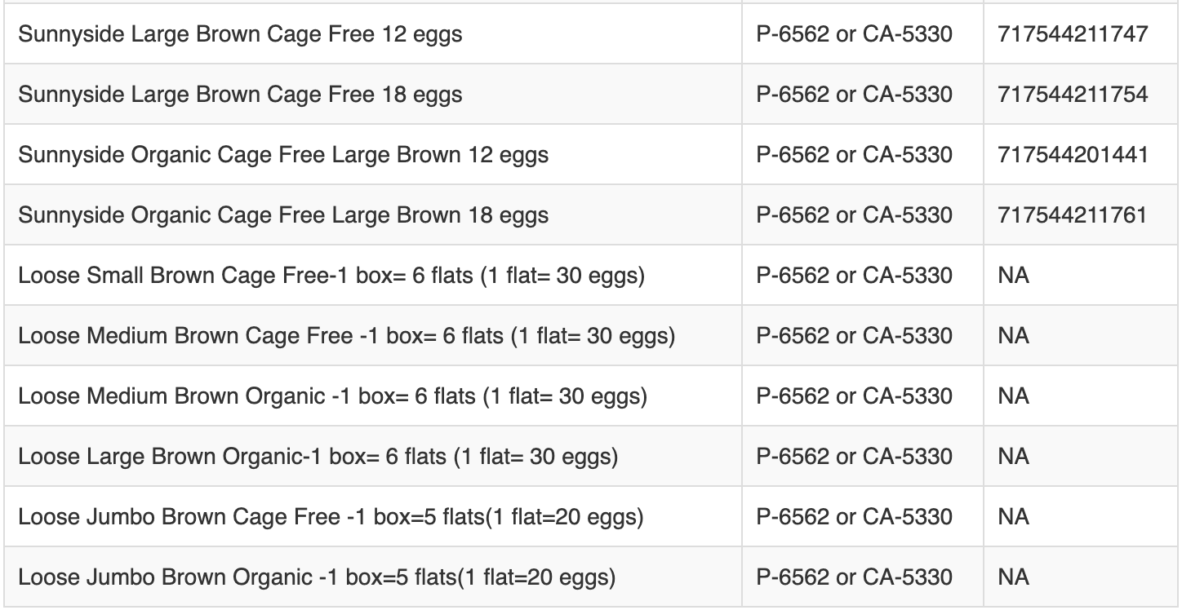Select the plant number cell beside UPC 717544201441
The width and height of the screenshot is (1182, 610).
(854, 155)
